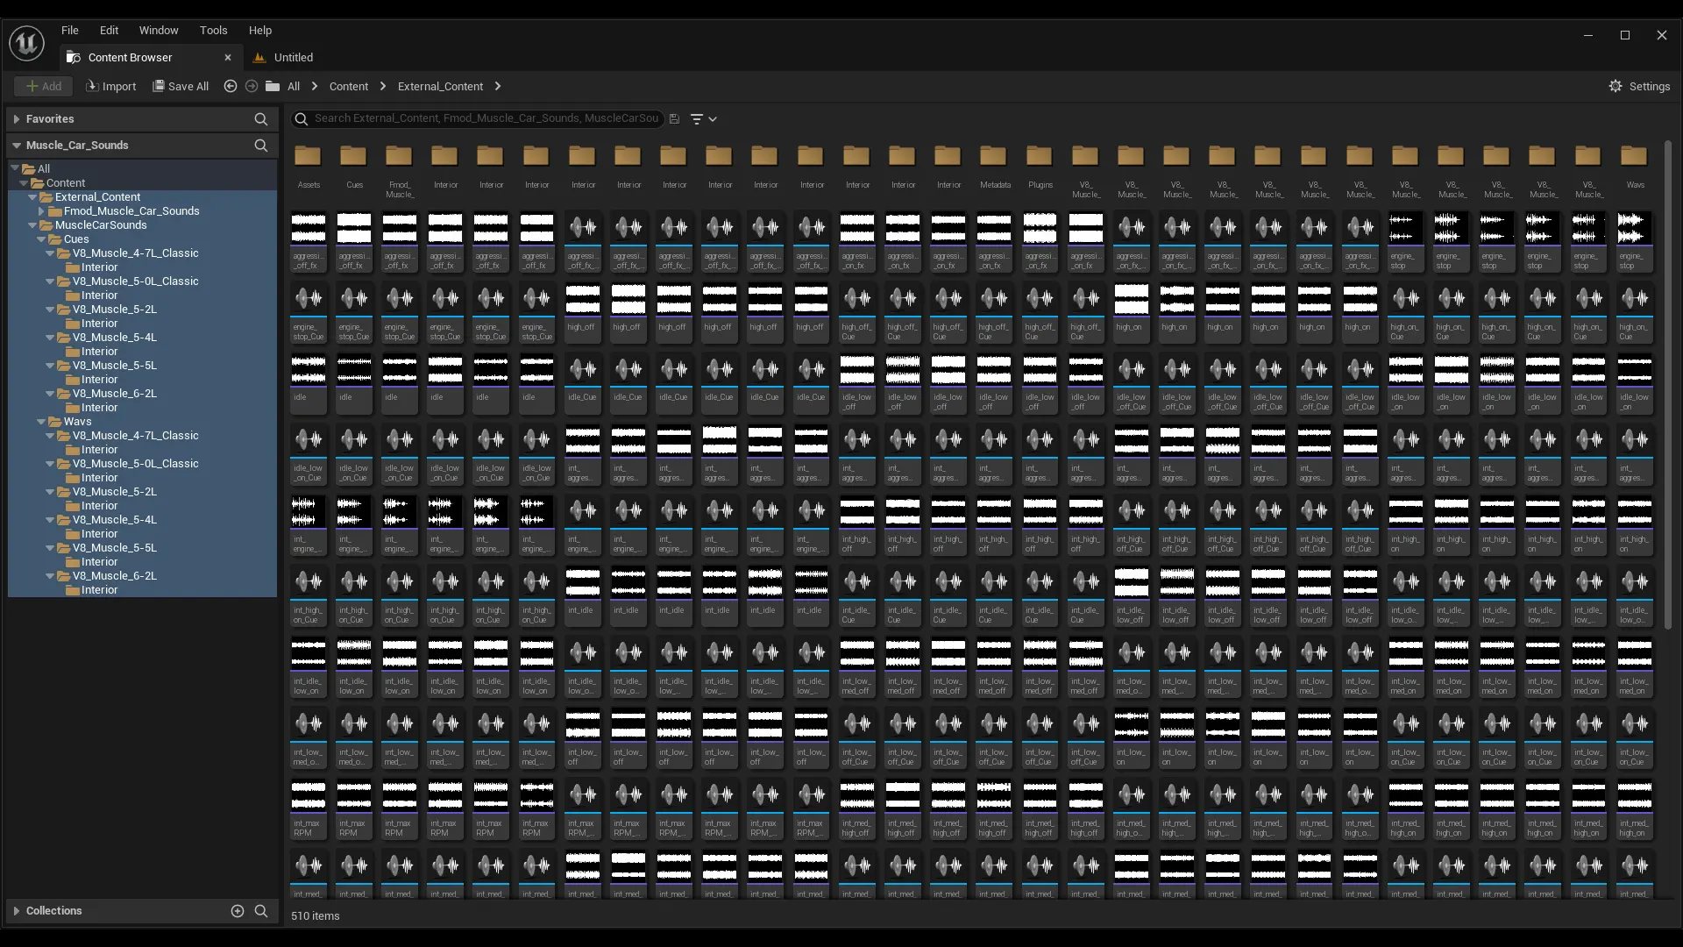
Task: Collapse the Wavs folder in the tree
Action: coord(41,422)
